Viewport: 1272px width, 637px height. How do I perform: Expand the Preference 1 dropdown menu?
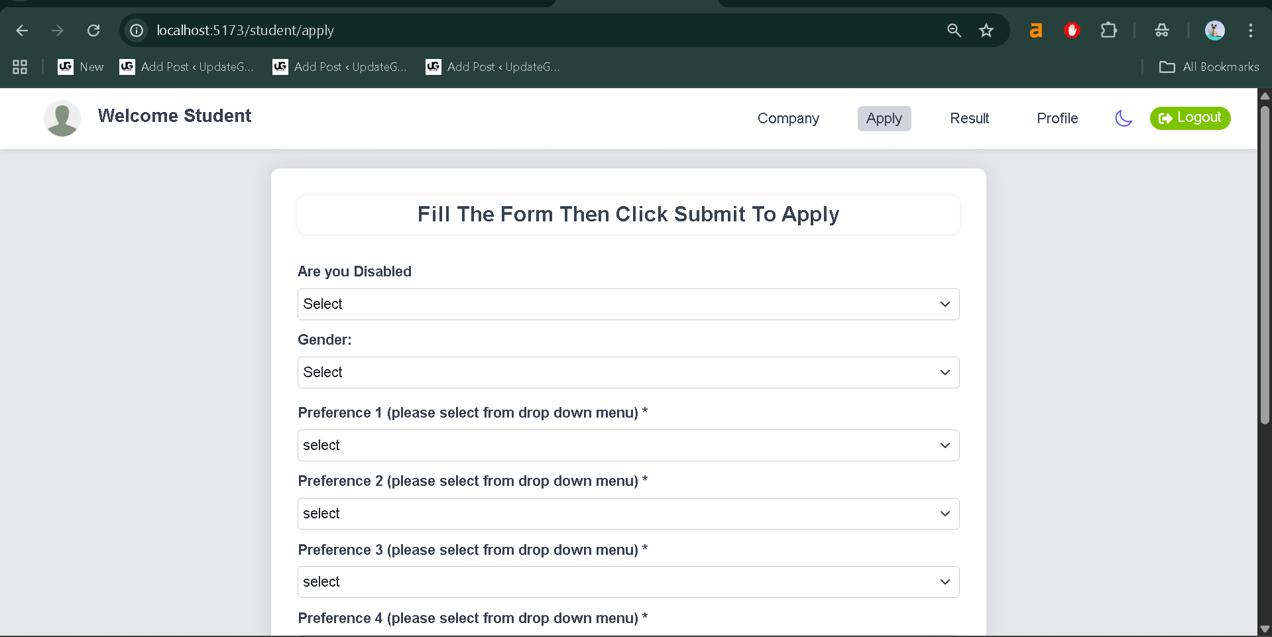(628, 445)
